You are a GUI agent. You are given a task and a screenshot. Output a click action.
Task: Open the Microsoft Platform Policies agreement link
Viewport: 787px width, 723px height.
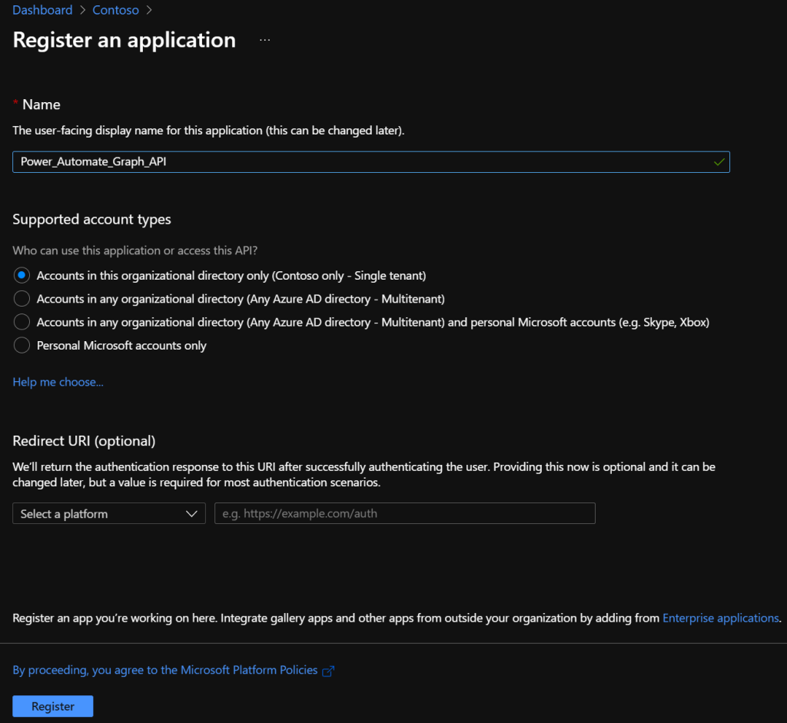165,670
